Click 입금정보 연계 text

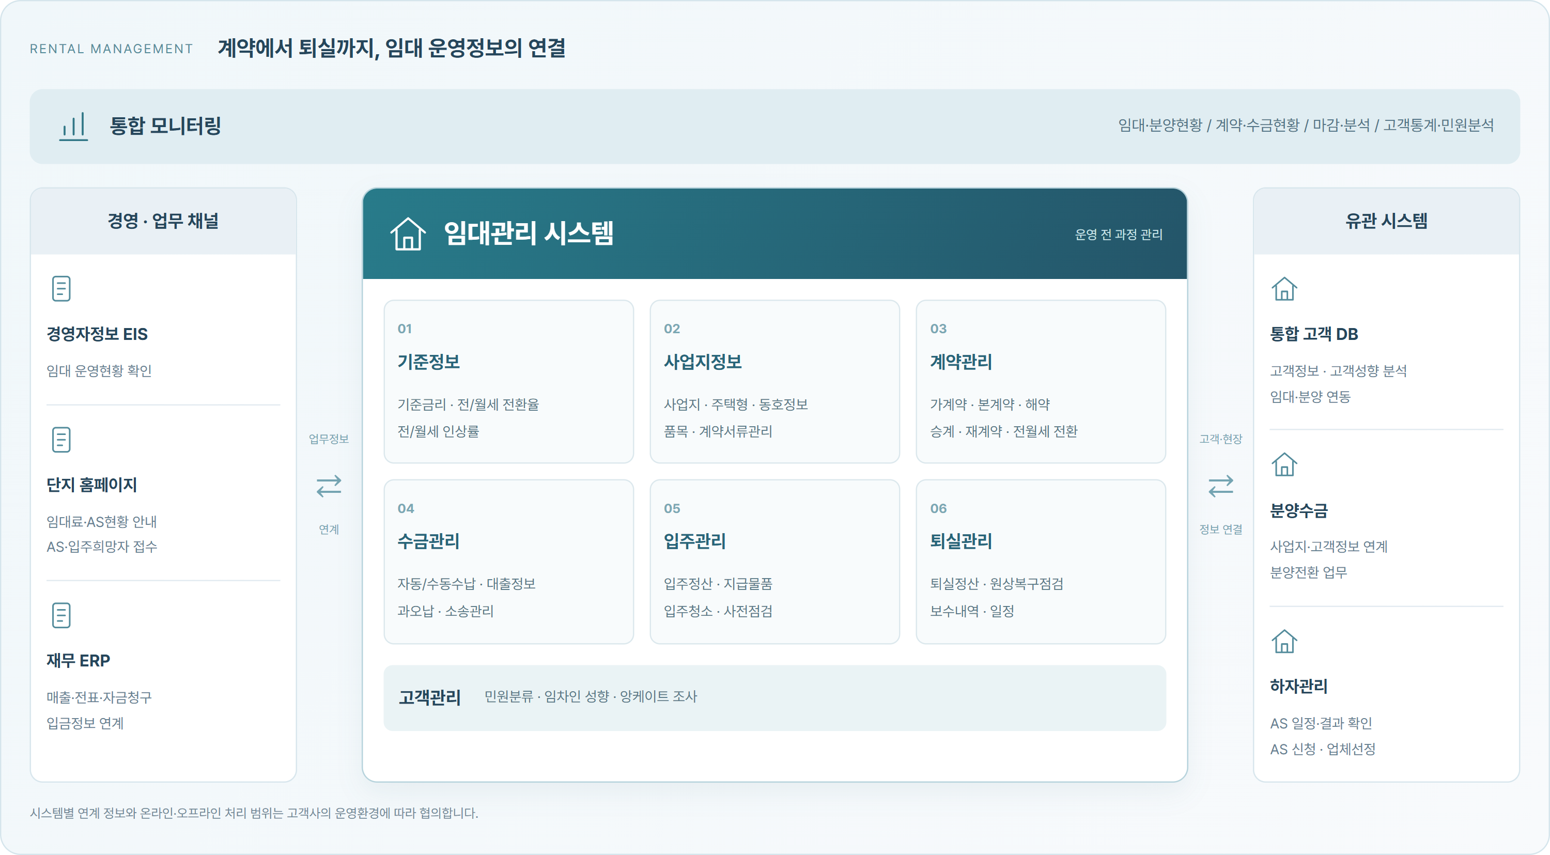[85, 723]
